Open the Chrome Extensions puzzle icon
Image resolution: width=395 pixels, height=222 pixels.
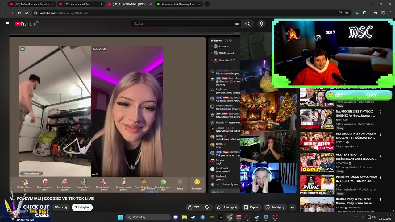coord(364,13)
